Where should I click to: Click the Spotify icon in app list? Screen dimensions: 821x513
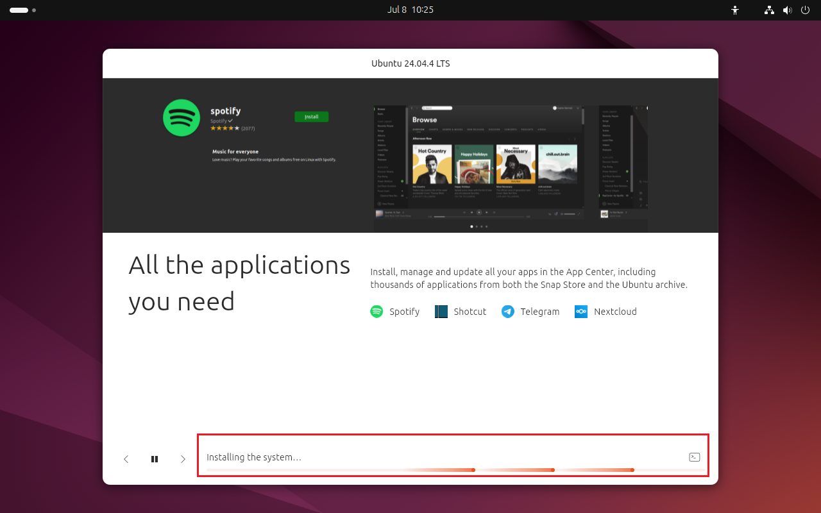coord(377,312)
